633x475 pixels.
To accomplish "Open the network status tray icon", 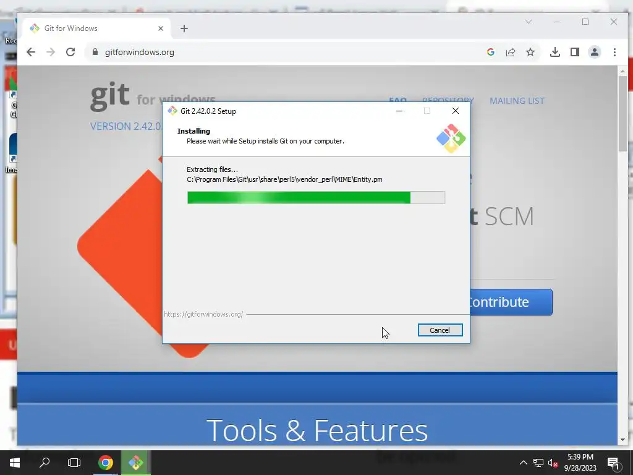I will (538, 463).
